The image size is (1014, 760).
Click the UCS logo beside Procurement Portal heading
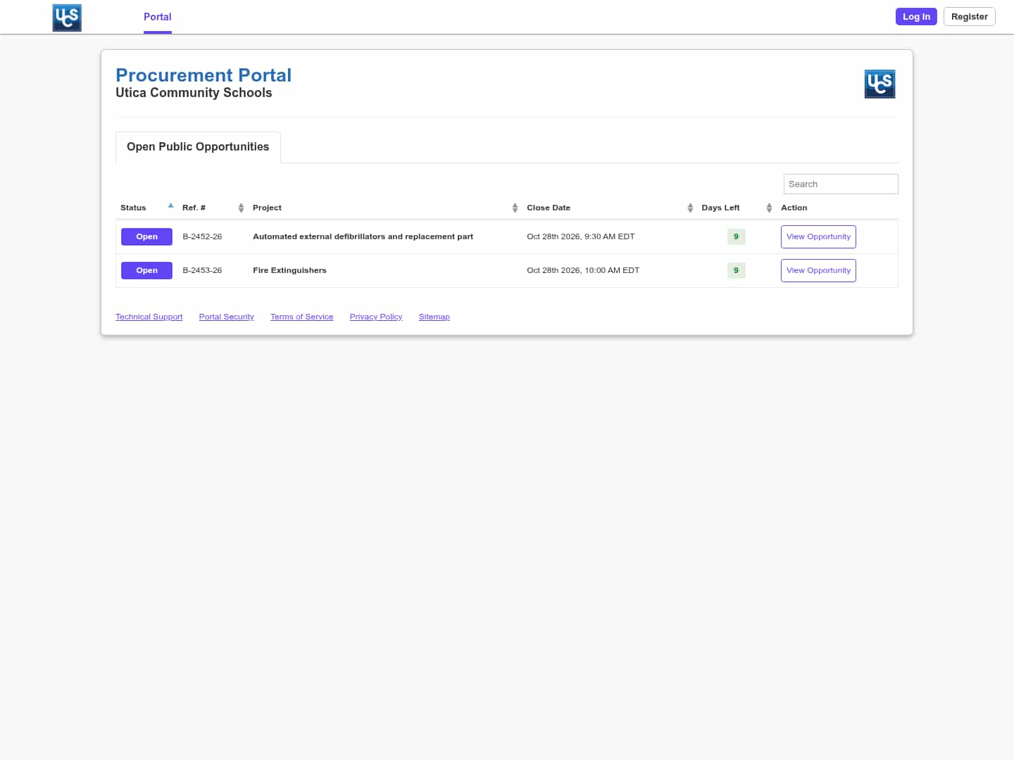pyautogui.click(x=880, y=84)
